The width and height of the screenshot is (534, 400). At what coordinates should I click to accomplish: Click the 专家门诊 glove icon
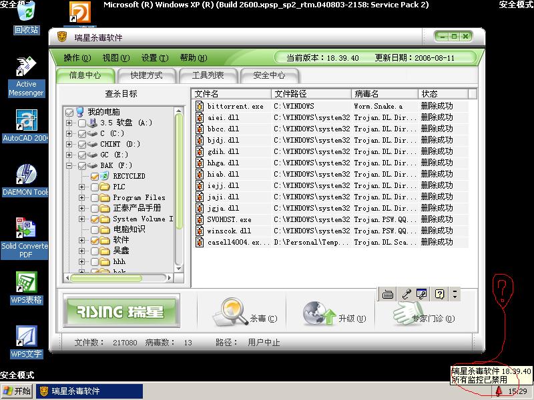(408, 313)
